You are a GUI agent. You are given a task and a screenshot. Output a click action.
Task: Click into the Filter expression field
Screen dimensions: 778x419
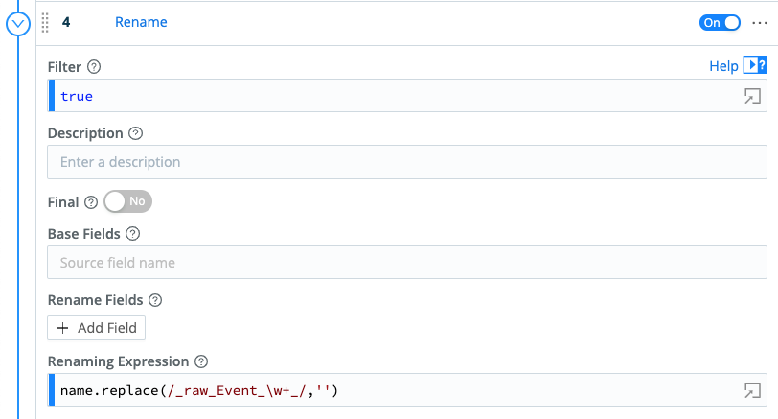(x=383, y=96)
